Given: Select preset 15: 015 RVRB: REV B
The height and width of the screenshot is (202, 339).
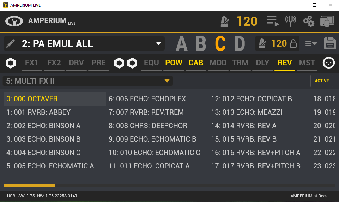Looking at the screenshot, I should (x=259, y=139).
